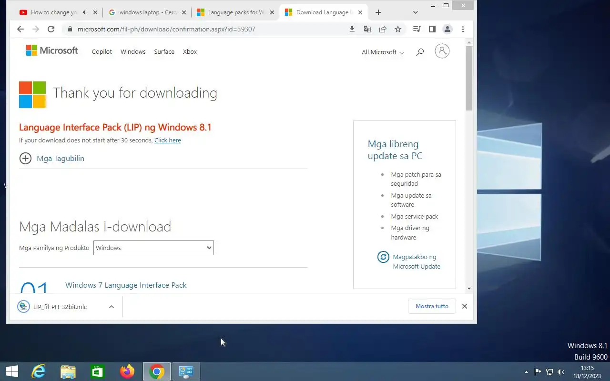Open a new browser tab
The width and height of the screenshot is (610, 381).
(x=378, y=12)
